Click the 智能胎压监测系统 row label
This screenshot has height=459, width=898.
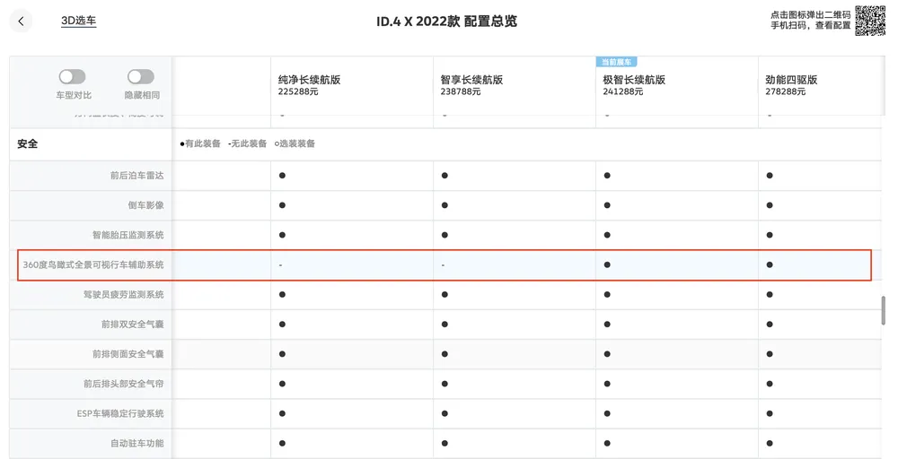point(128,235)
